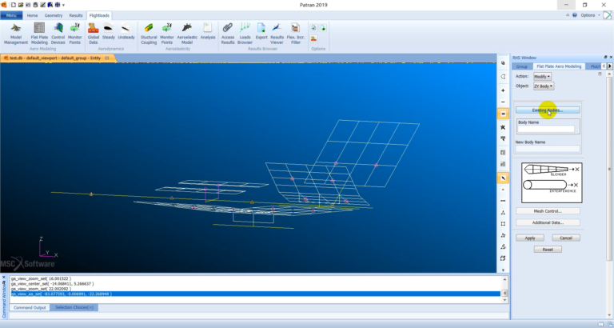Switch to Results ribbon tab

(76, 16)
